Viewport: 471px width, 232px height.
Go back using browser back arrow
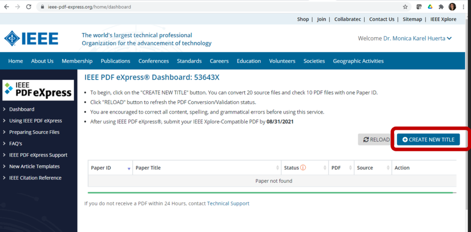(x=6, y=6)
